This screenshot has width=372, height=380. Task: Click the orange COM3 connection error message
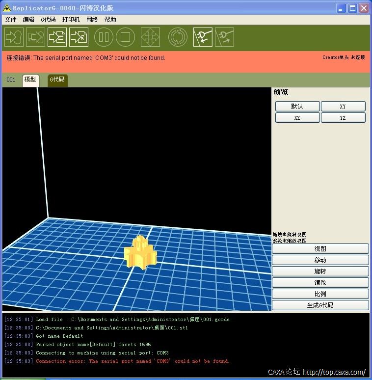(x=86, y=58)
